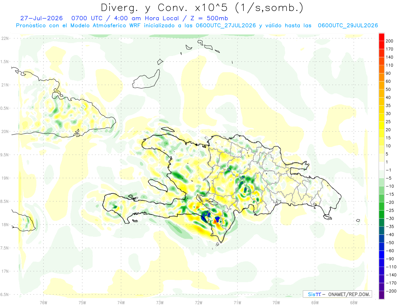This screenshot has height=307, width=397.
Task: Click the color band between 170 and 200
Action: pos(382,45)
